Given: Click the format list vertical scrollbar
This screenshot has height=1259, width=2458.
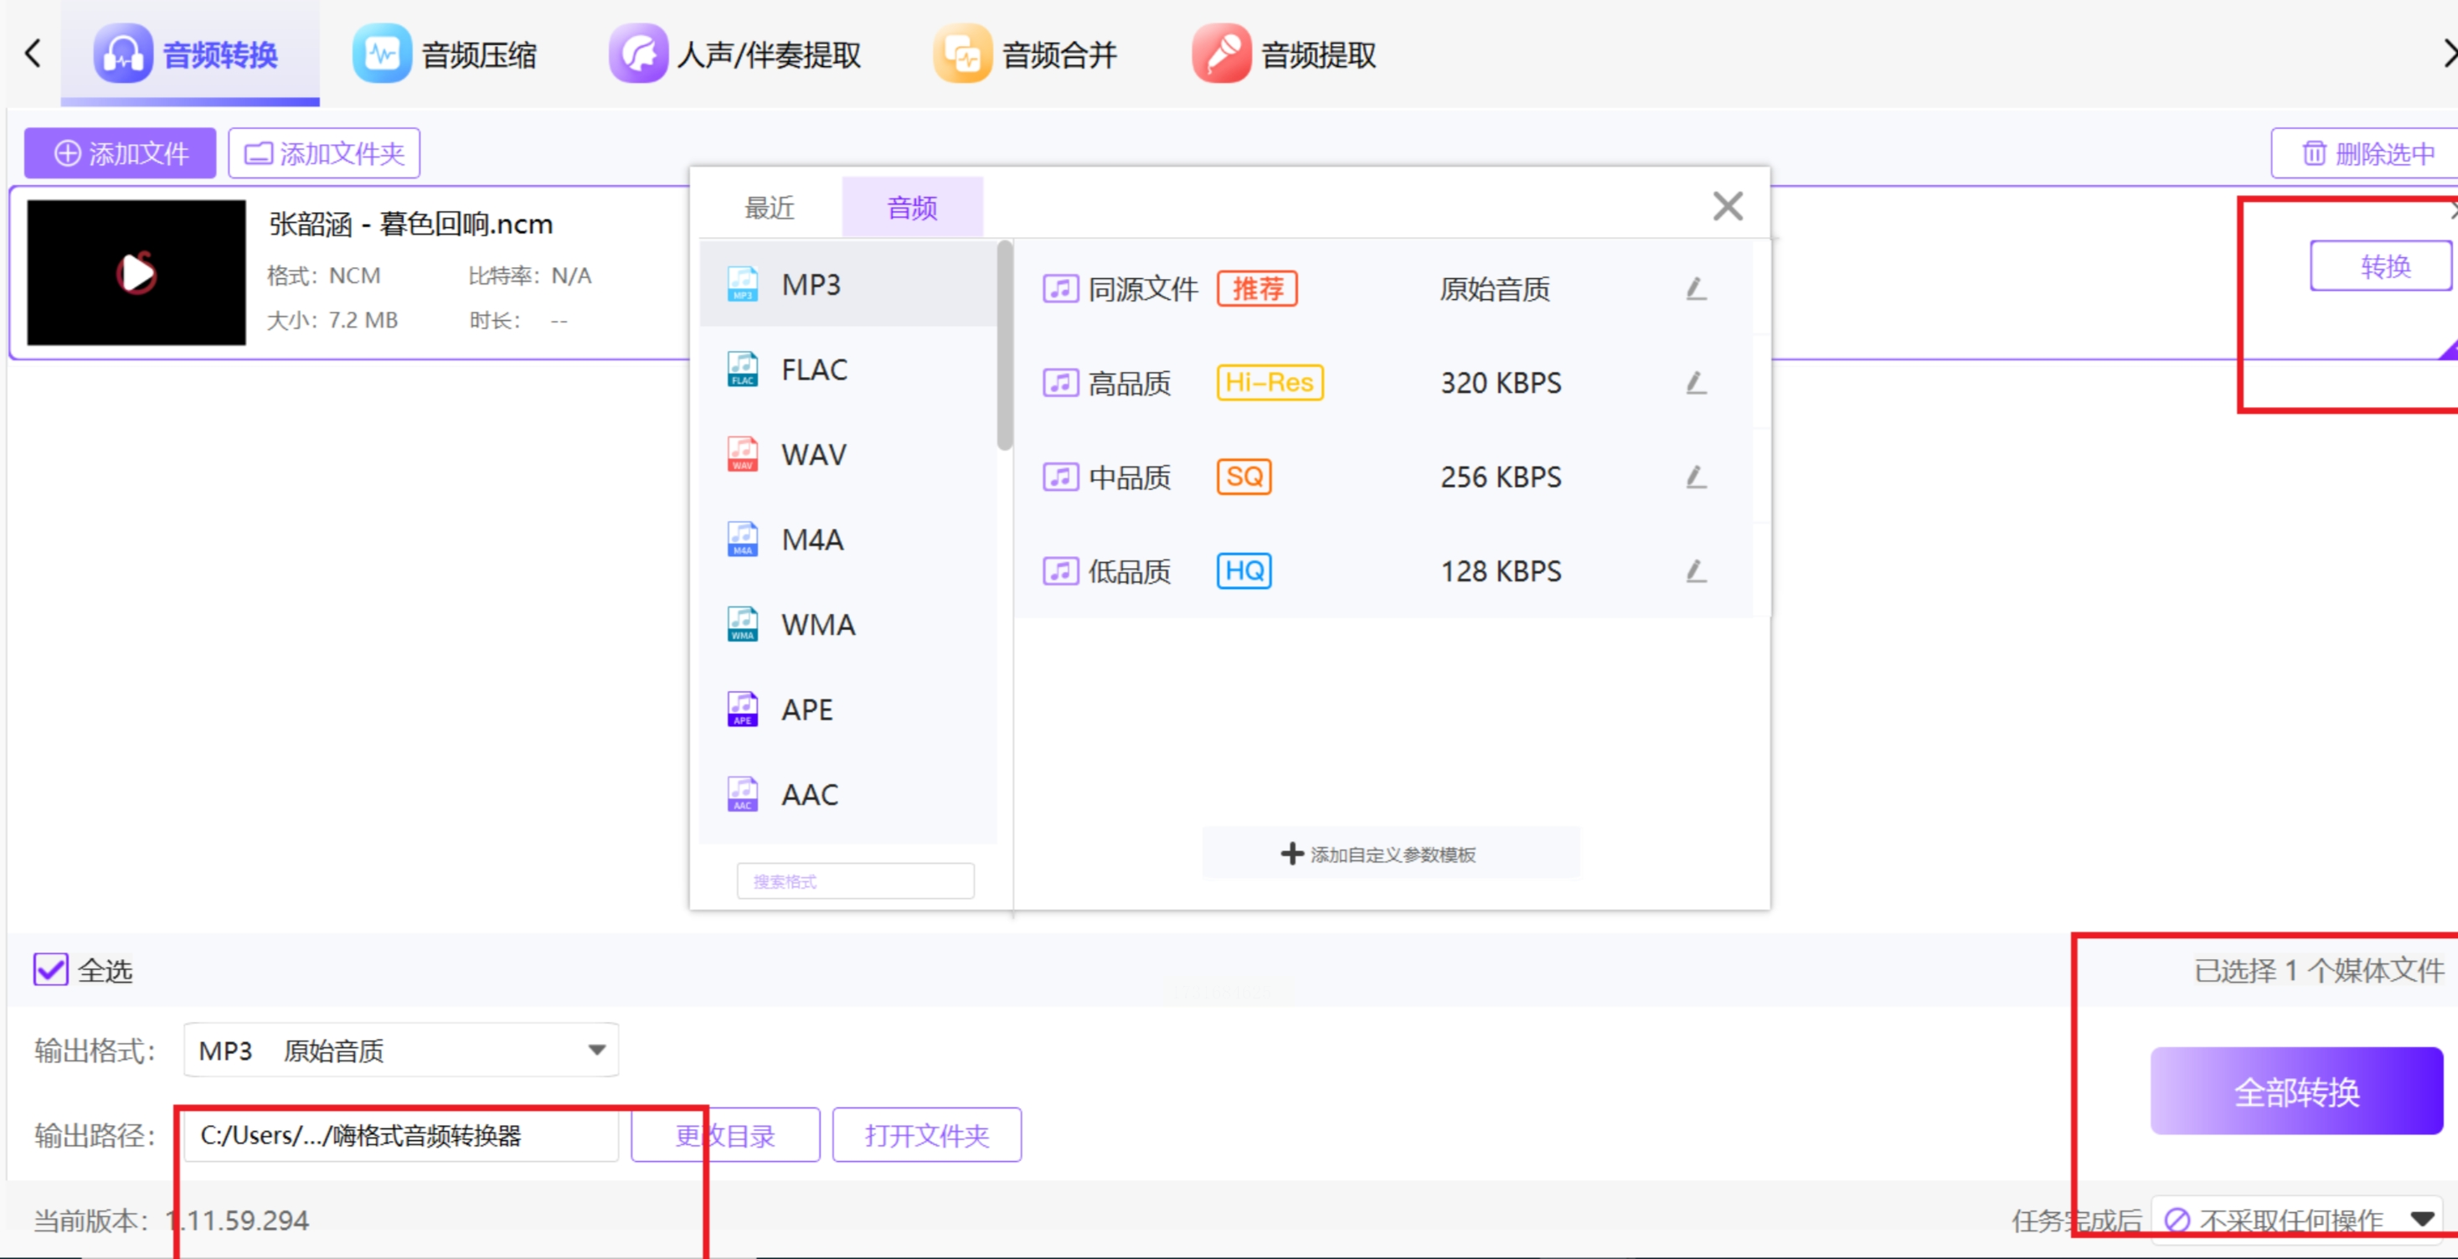Looking at the screenshot, I should pyautogui.click(x=1005, y=344).
